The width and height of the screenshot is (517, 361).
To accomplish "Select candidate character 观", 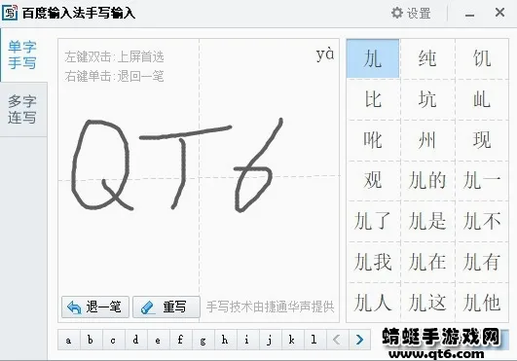I will point(373,181).
